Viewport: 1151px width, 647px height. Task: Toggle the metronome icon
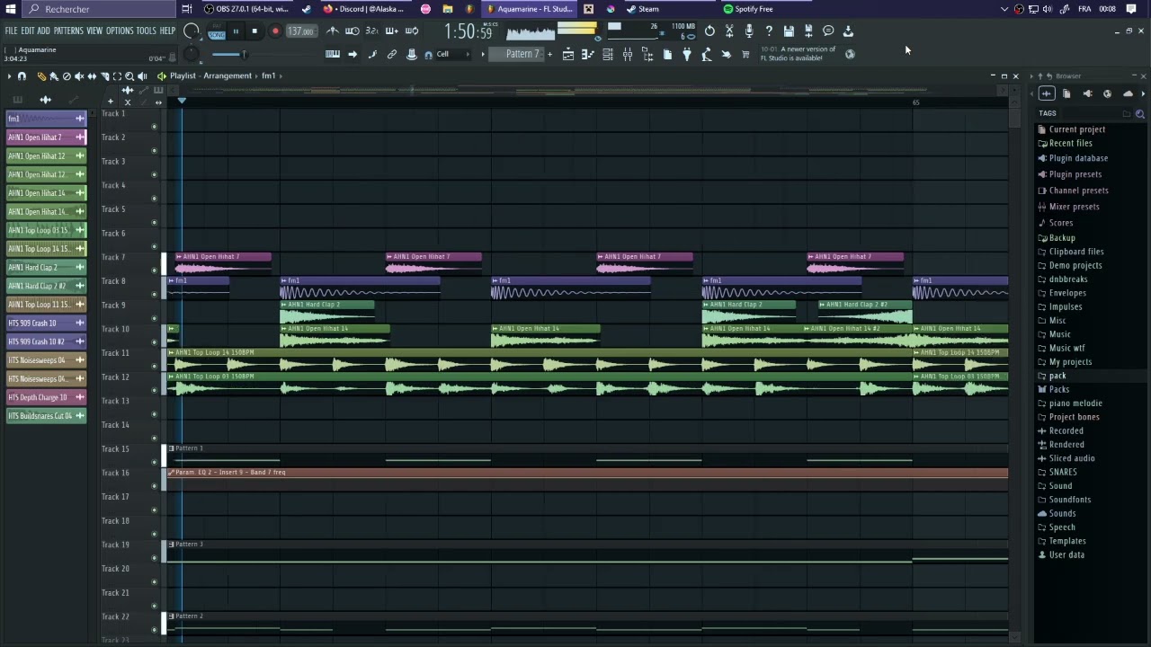333,31
